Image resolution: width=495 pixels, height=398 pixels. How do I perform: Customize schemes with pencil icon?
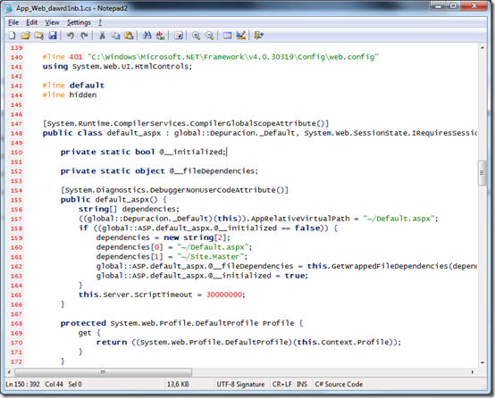click(241, 36)
